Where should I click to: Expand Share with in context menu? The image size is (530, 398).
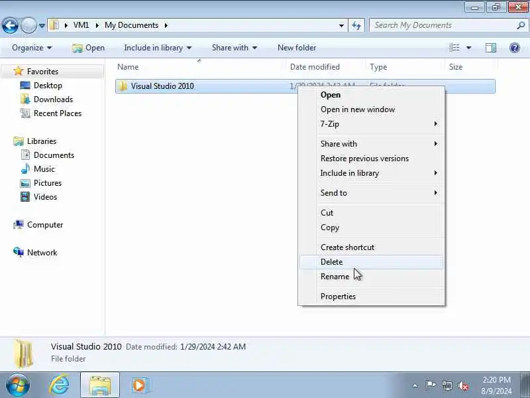(x=371, y=144)
